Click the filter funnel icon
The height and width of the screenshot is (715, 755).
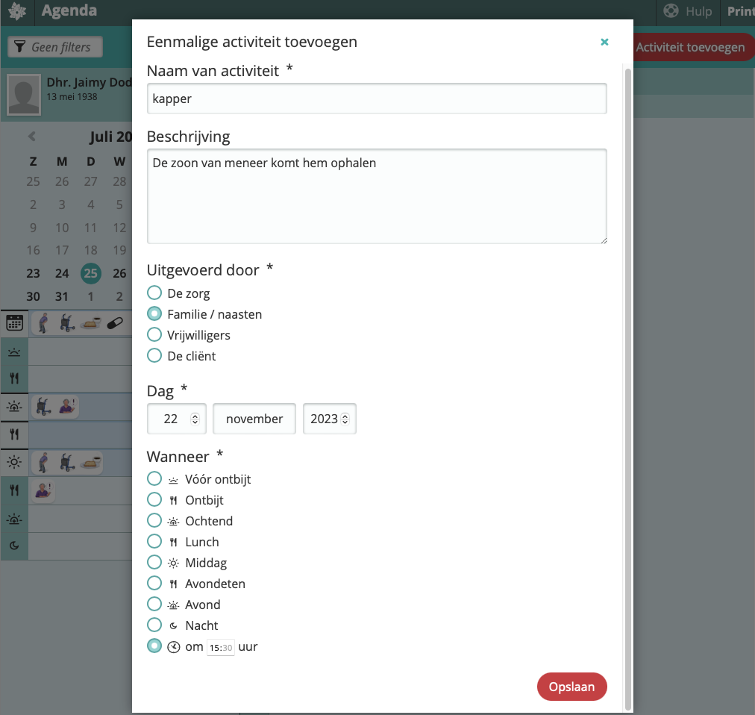pyautogui.click(x=20, y=47)
